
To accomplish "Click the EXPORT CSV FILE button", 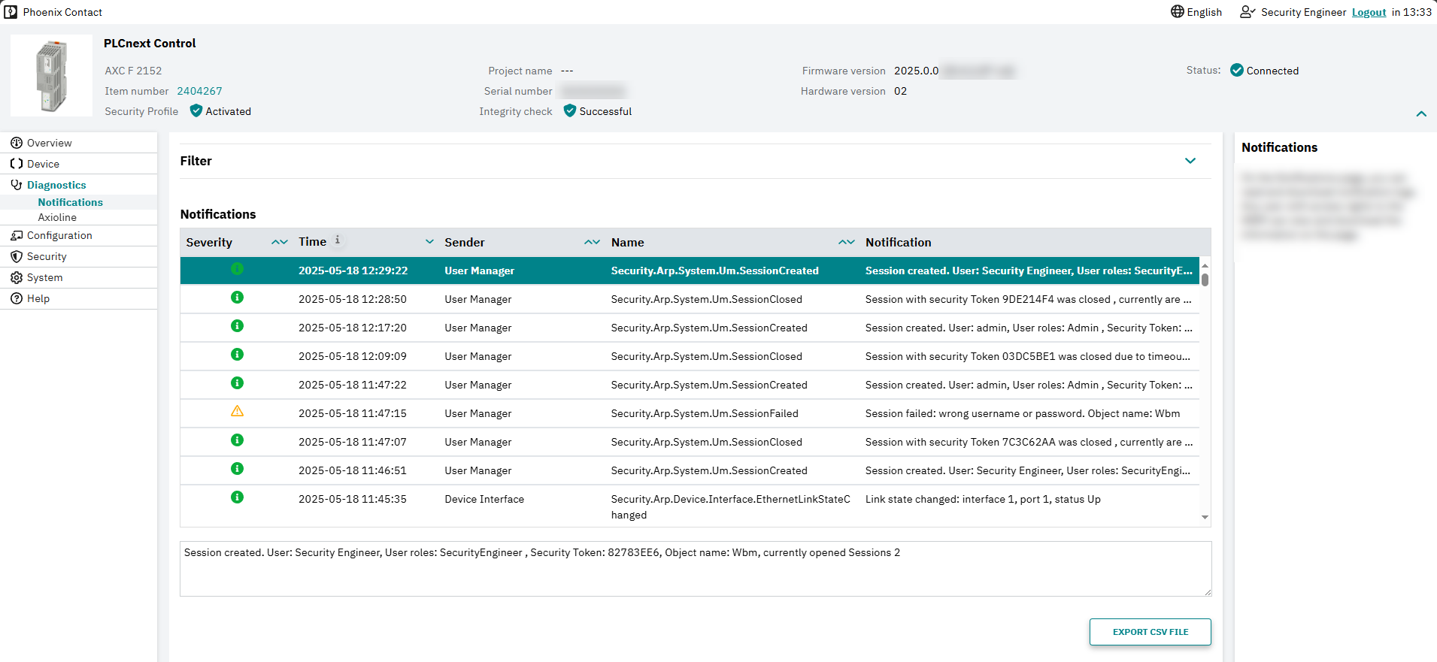I will 1150,632.
